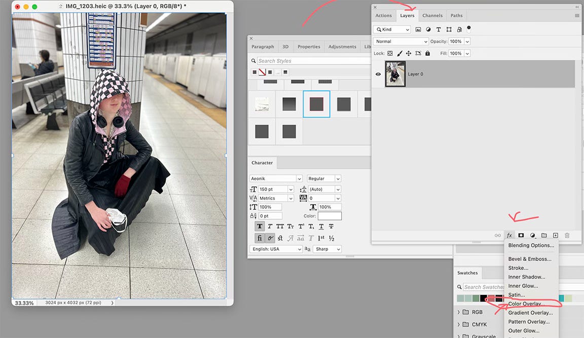Screen dimensions: 584x338
Task: Click the text Color swatch in Character
Action: pyautogui.click(x=330, y=216)
